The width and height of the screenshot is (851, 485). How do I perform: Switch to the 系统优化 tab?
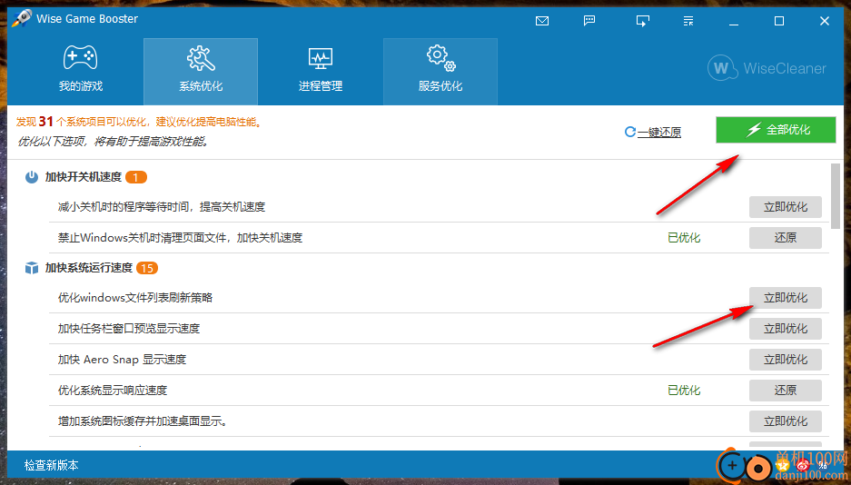pyautogui.click(x=201, y=71)
